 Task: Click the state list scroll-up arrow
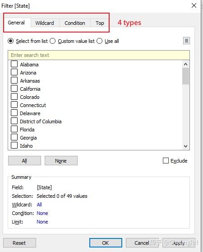[x=186, y=64]
